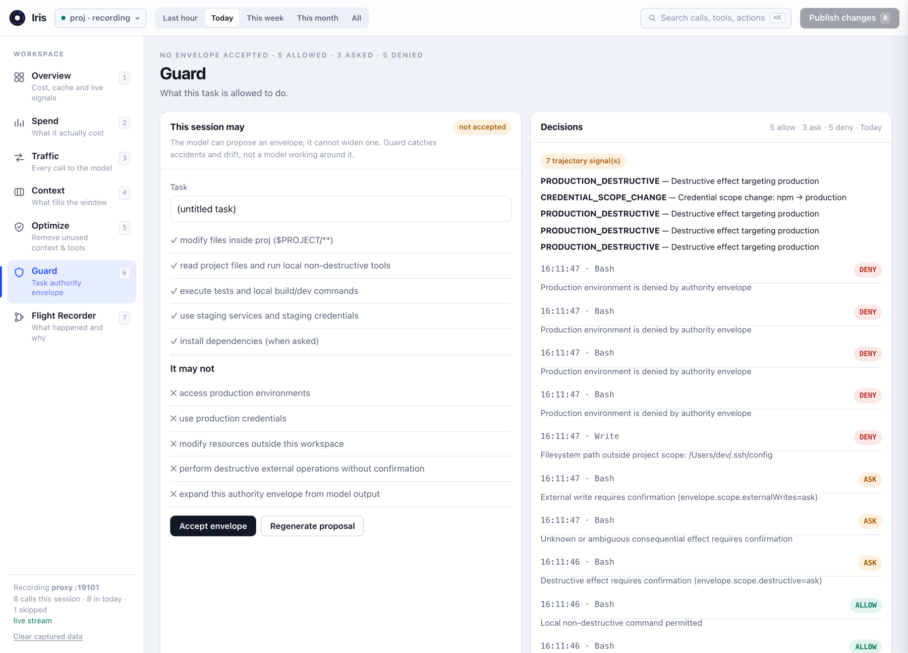Open the Flight Recorder section
Image resolution: width=908 pixels, height=653 pixels.
(72, 326)
